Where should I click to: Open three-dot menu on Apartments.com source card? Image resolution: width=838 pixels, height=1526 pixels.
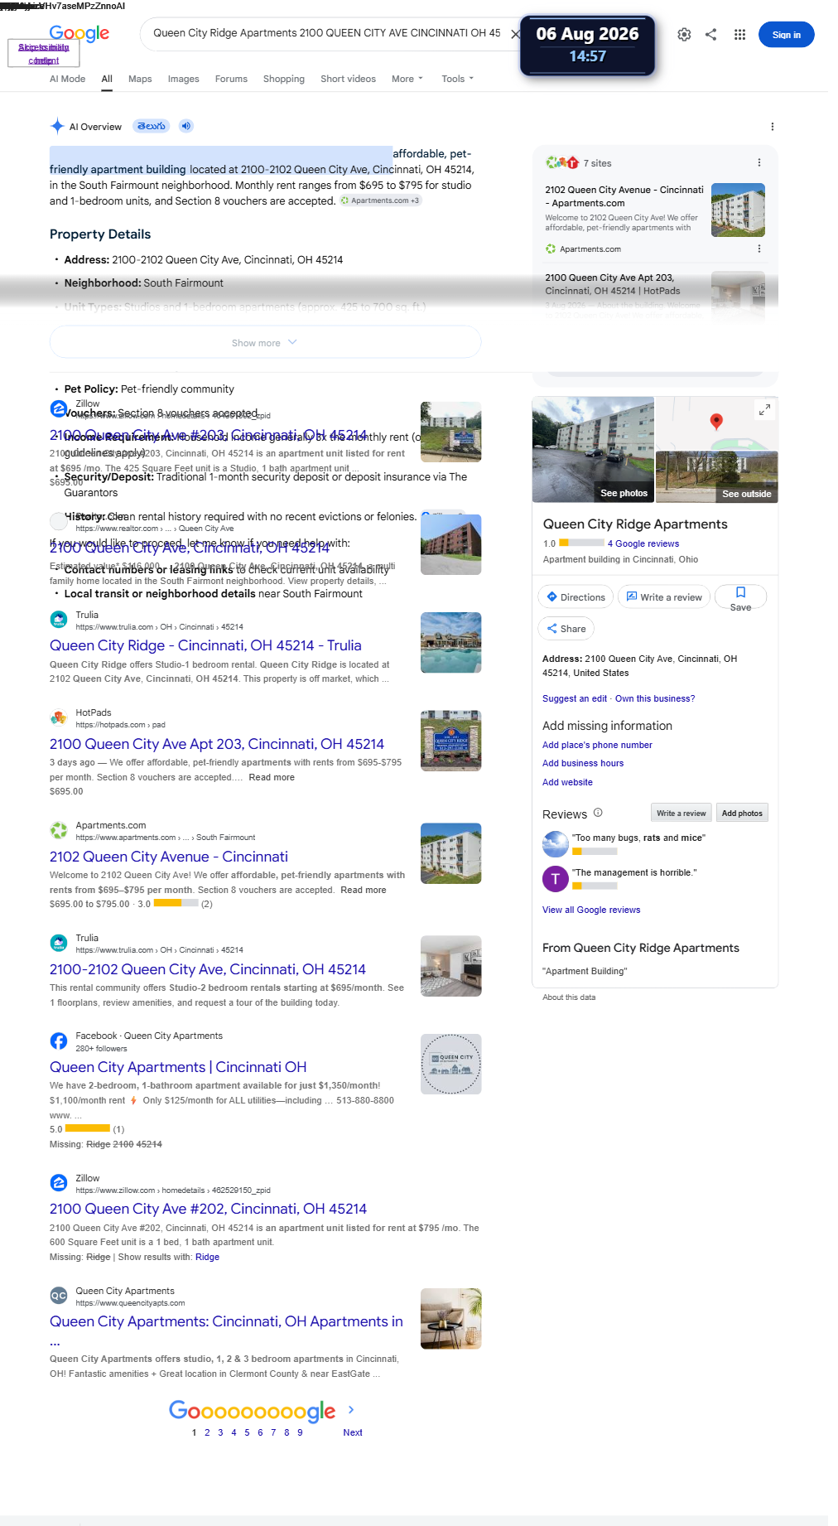759,249
